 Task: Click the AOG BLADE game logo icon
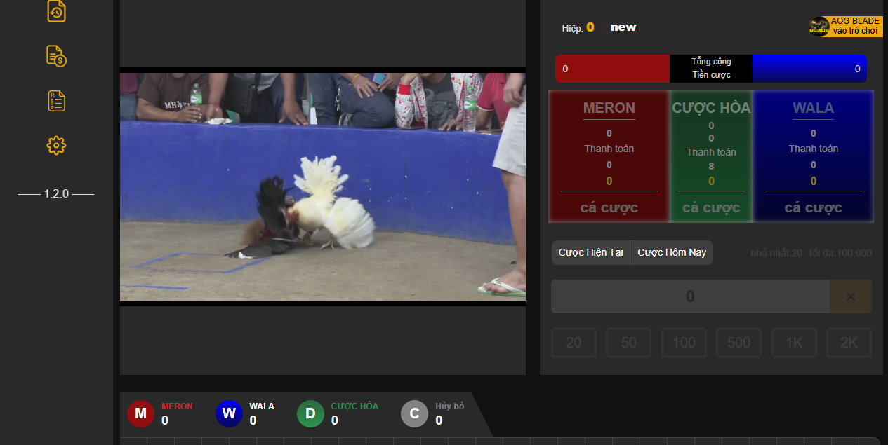coord(819,27)
